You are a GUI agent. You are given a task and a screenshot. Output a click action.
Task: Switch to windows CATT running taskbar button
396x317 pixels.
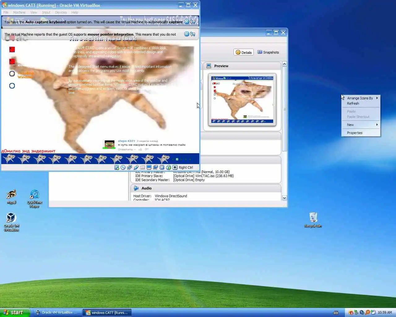point(107,312)
